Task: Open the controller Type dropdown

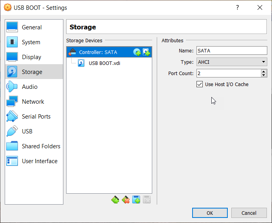Action: [x=232, y=62]
